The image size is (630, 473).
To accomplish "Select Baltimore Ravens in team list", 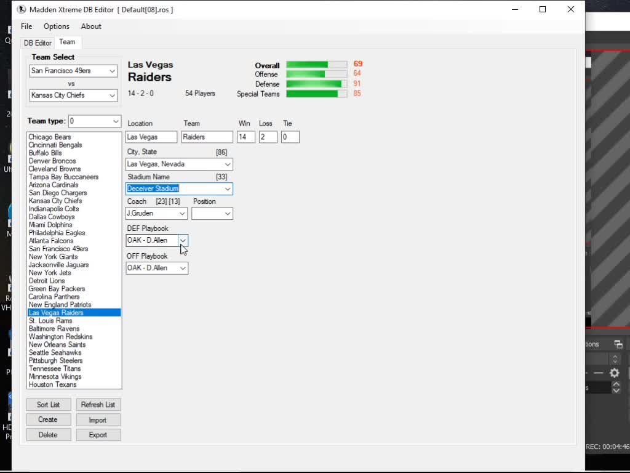I will [x=74, y=329].
